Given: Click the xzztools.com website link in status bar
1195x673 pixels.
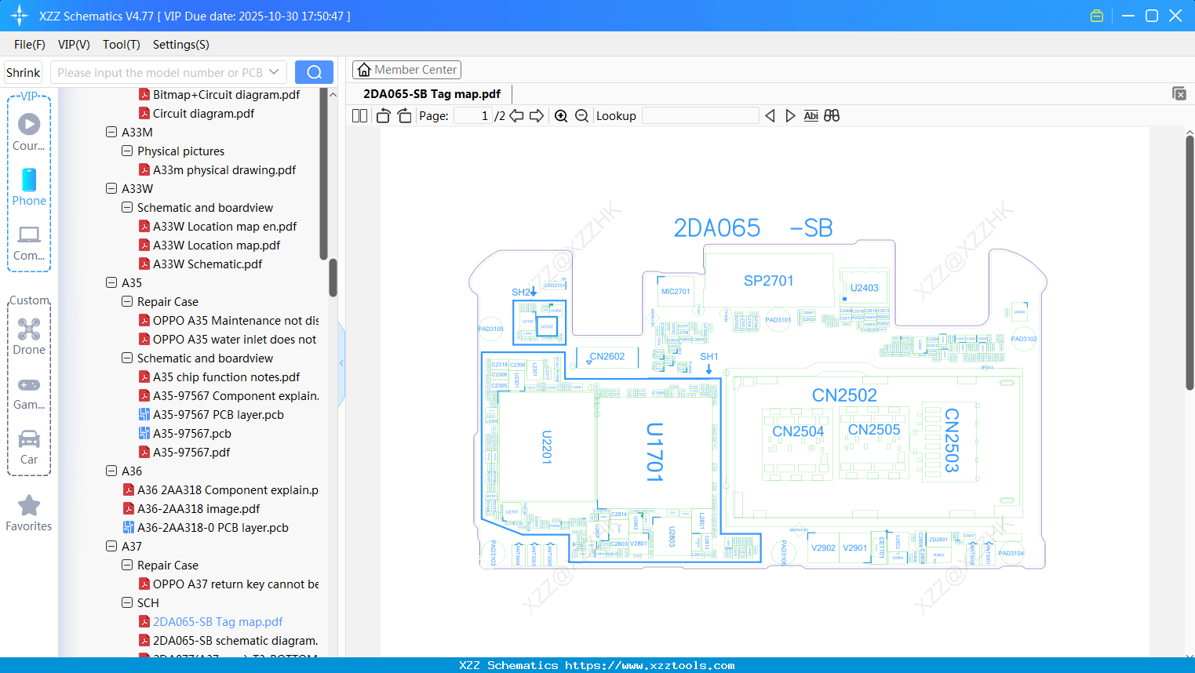Looking at the screenshot, I should click(x=650, y=666).
